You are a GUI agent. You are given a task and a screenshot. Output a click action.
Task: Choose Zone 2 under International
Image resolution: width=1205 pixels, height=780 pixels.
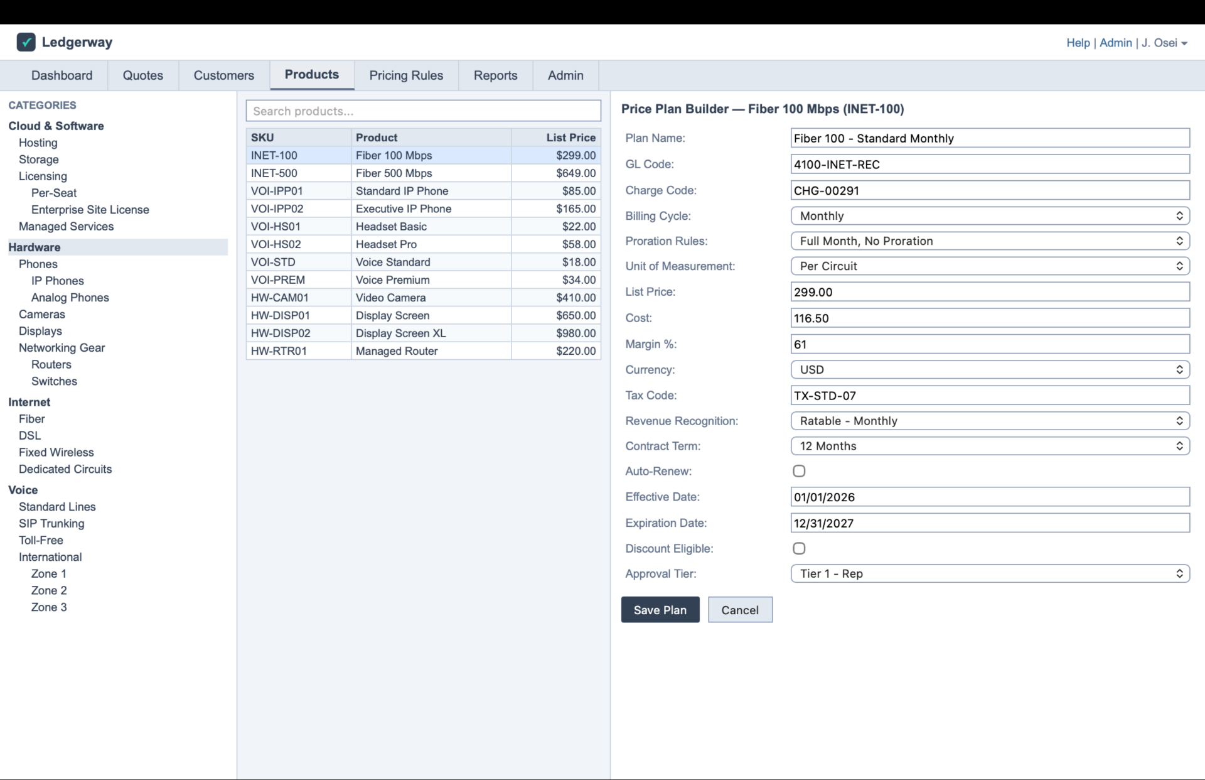(49, 590)
